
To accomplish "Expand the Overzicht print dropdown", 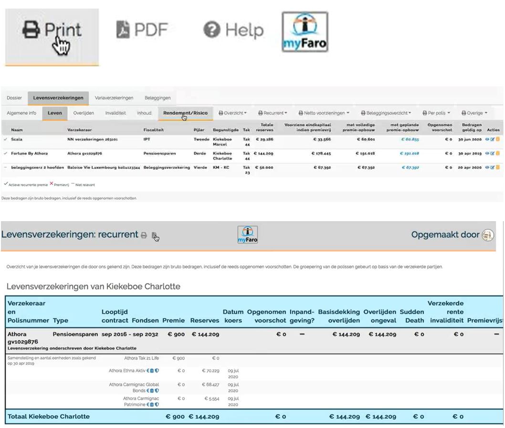I will click(232, 113).
